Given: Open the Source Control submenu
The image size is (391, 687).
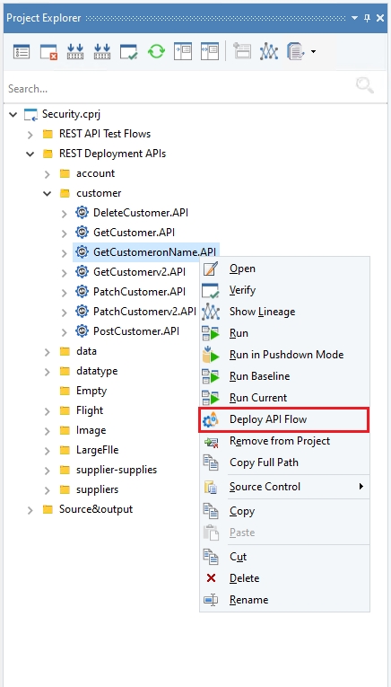Looking at the screenshot, I should tap(284, 487).
